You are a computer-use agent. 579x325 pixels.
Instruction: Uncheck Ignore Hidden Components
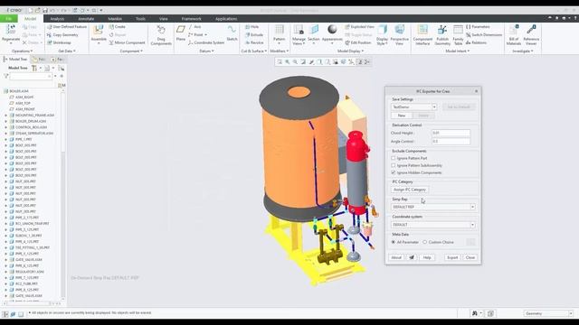[x=394, y=172]
